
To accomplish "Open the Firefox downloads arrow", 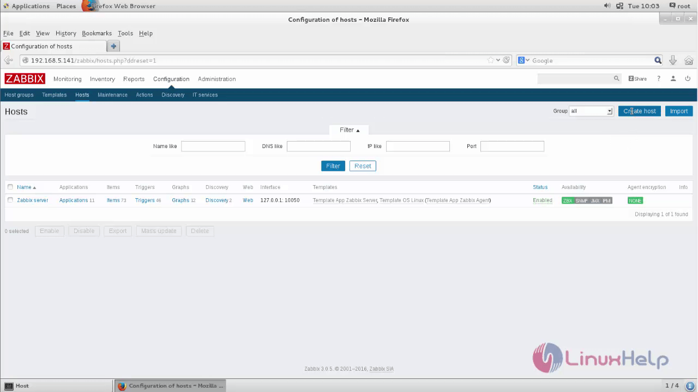I will coord(673,60).
